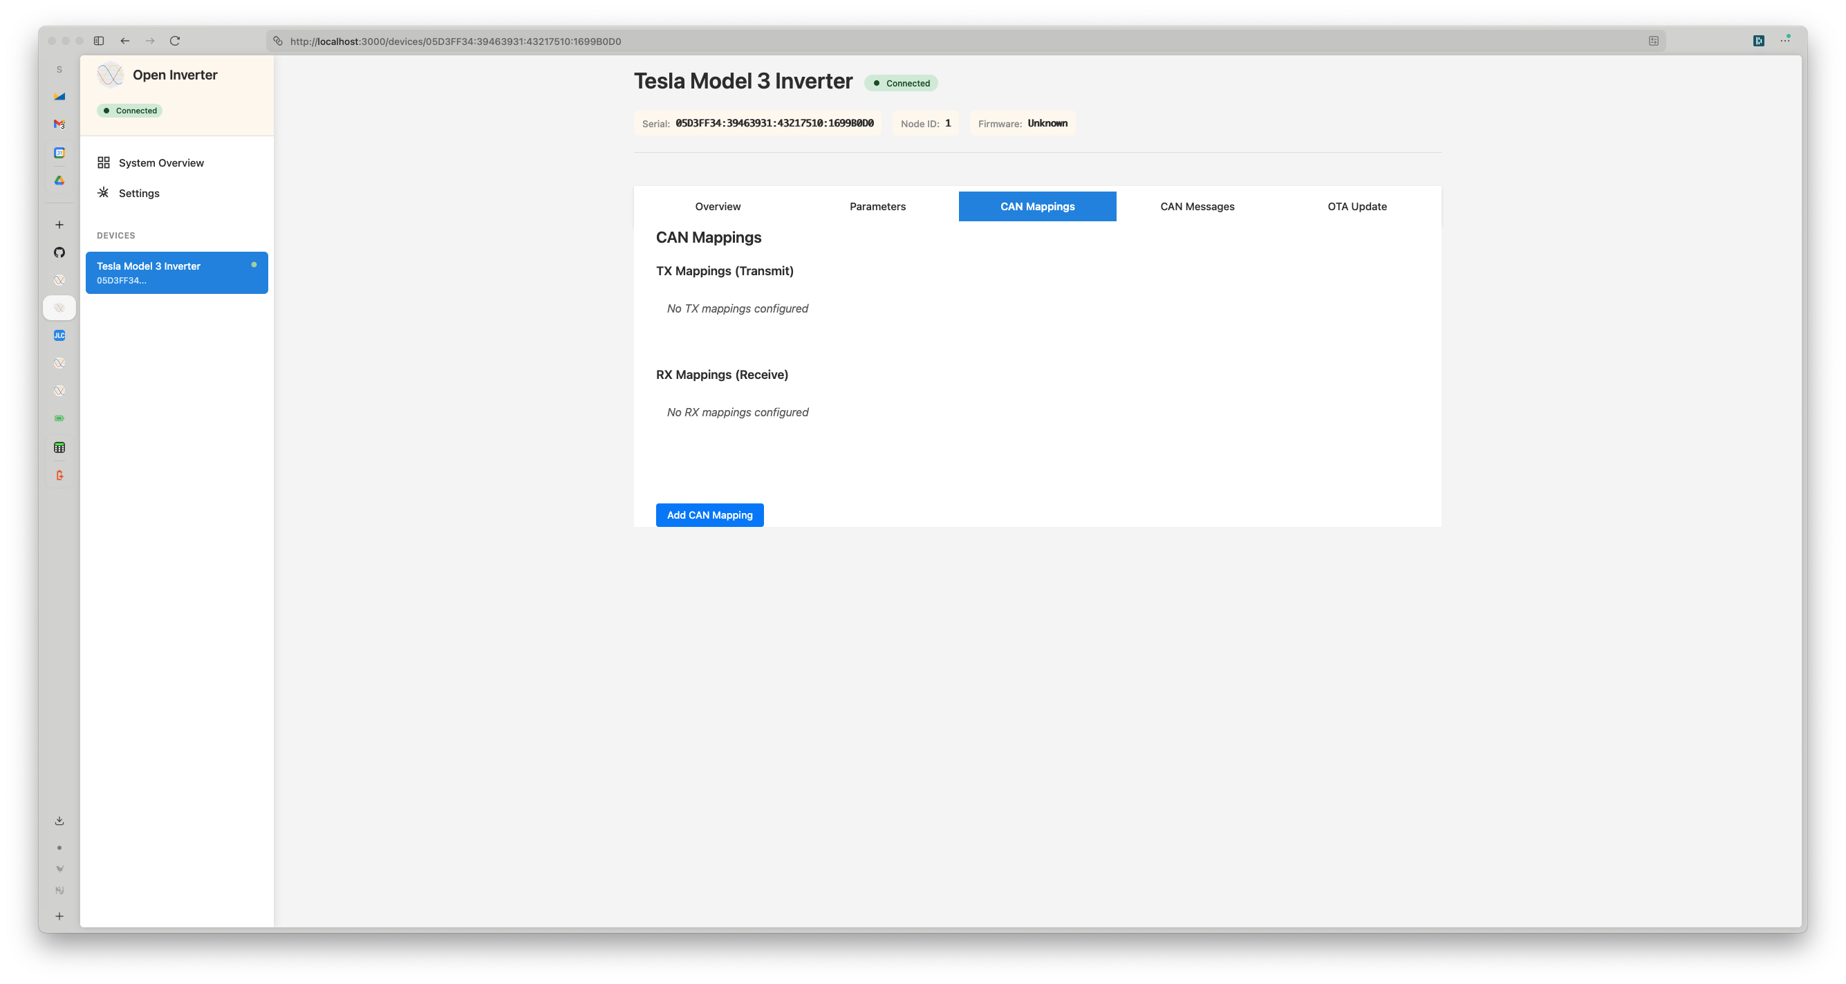
Task: Open the downloads icon in the sidebar
Action: pos(59,821)
